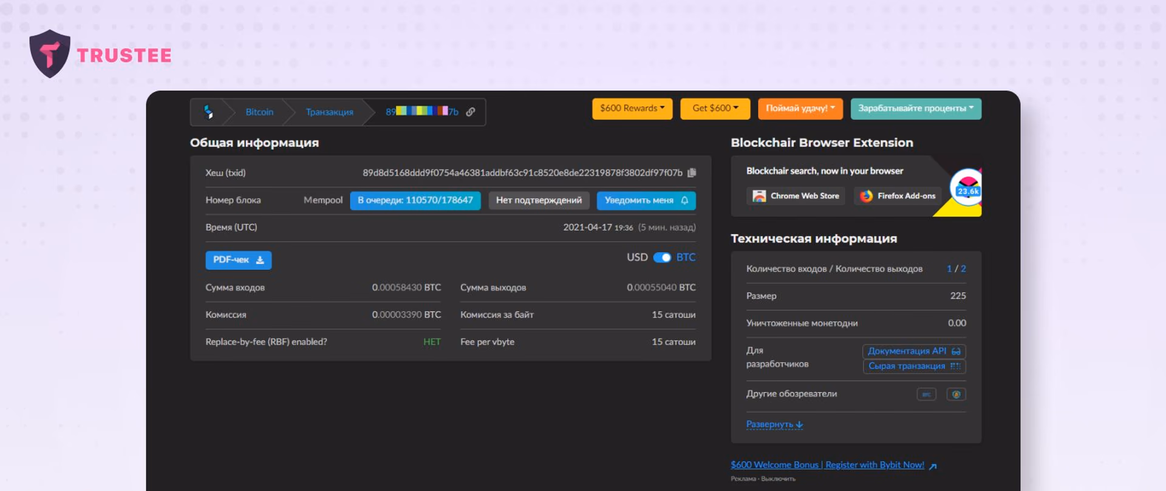Click the BTC label beside the currency switch
This screenshot has width=1166, height=491.
pyautogui.click(x=686, y=257)
